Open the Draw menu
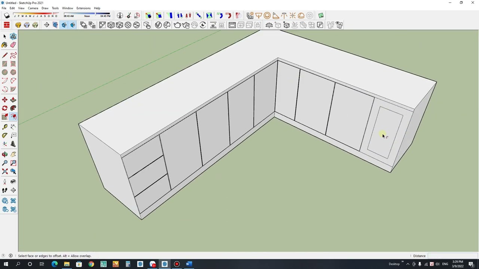The height and width of the screenshot is (269, 479). pyautogui.click(x=45, y=8)
